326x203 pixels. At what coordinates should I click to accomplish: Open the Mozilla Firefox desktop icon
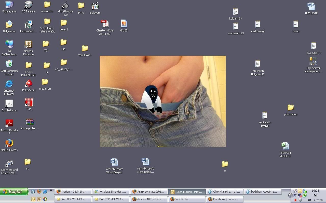pos(9,144)
